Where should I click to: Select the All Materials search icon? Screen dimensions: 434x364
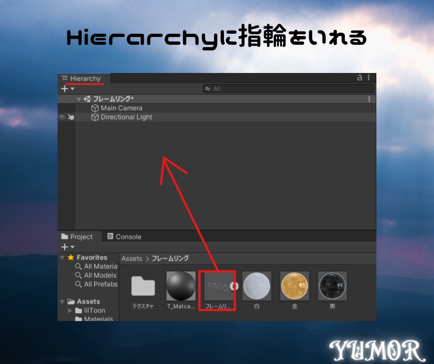click(x=78, y=267)
